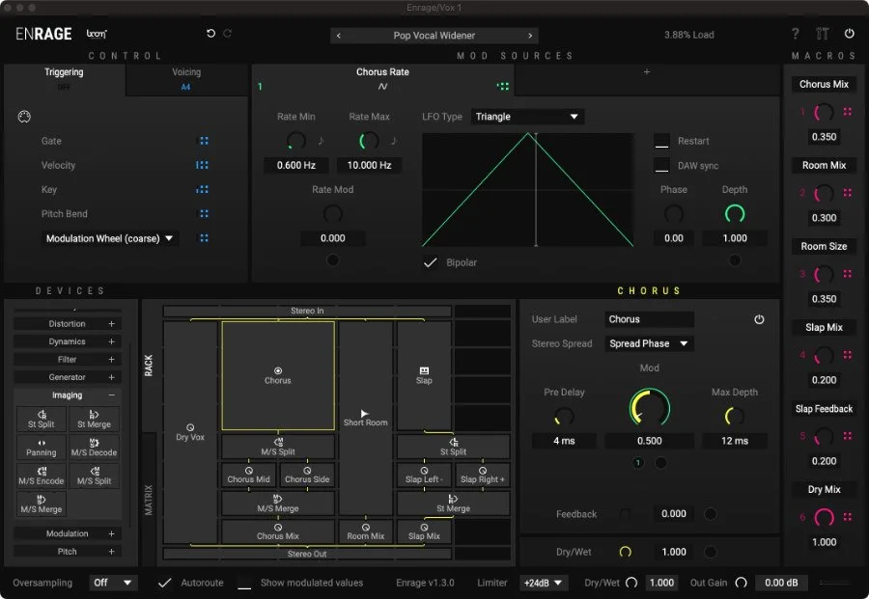Toggle the Depth modulation slot circle

pos(735,260)
